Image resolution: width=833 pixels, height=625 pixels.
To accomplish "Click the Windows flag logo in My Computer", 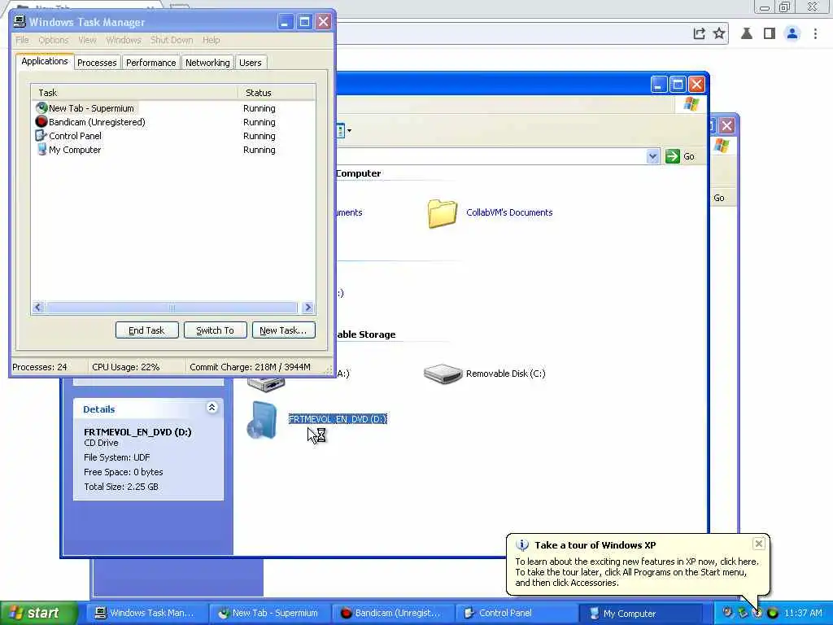I will coord(691,103).
